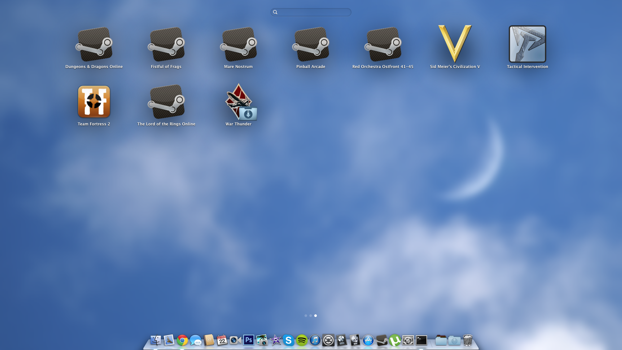The width and height of the screenshot is (622, 350).
Task: Open the Trash in the dock
Action: (x=467, y=340)
